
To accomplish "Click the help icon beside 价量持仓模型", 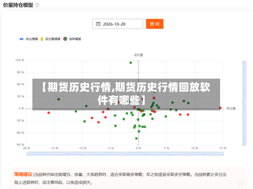I will click(37, 5).
